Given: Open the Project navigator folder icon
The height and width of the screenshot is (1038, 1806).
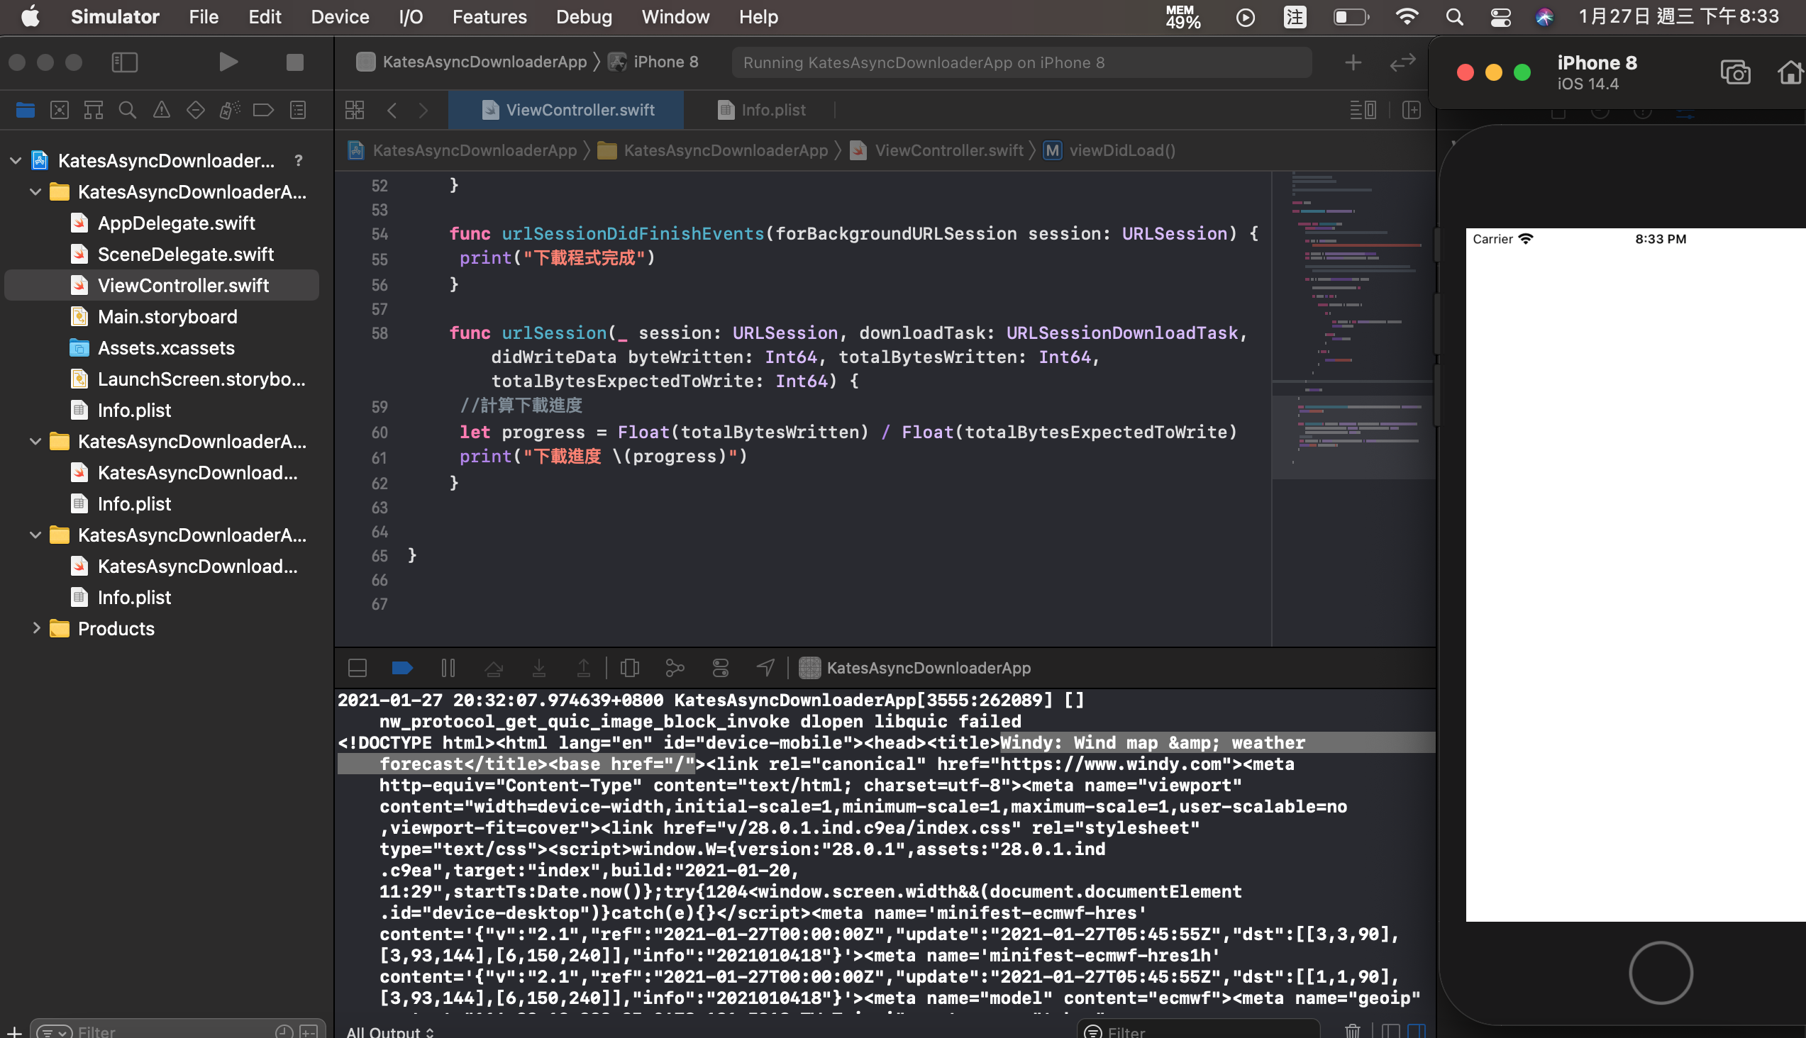Looking at the screenshot, I should (26, 110).
